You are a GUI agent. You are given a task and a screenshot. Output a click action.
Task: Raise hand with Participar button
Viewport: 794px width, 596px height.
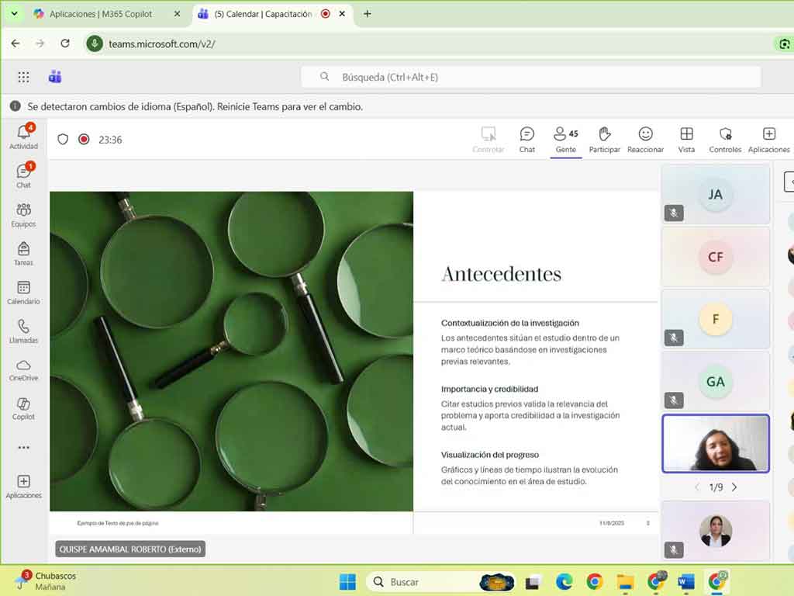pyautogui.click(x=604, y=140)
